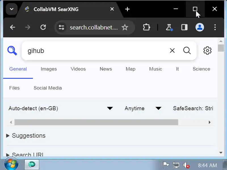The image size is (227, 170).
Task: Reload the current page
Action: (x=43, y=27)
